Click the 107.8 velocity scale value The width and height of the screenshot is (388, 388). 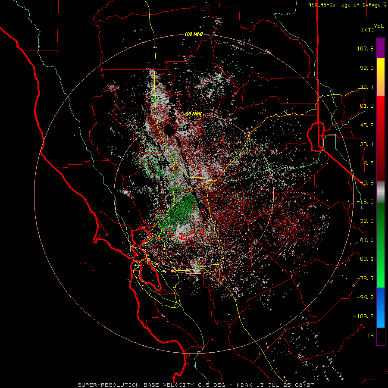365,48
